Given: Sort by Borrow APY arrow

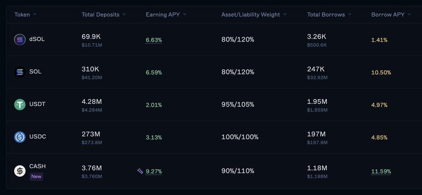Looking at the screenshot, I should [x=409, y=15].
